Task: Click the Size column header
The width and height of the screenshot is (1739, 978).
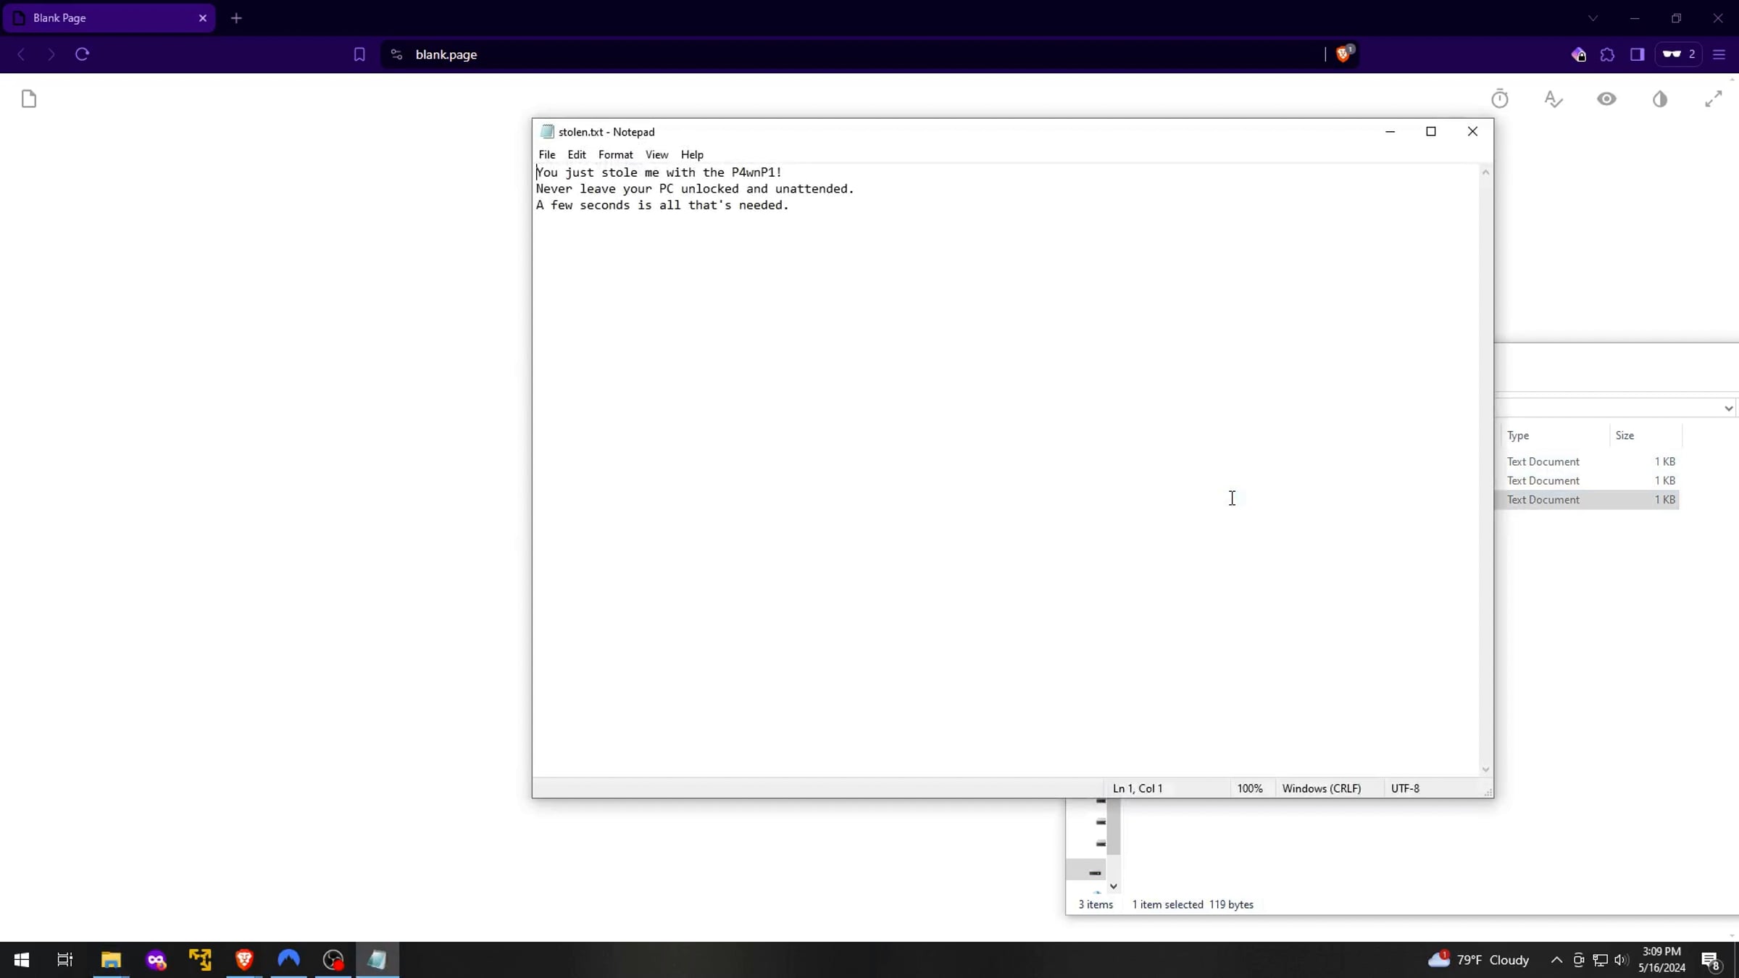Action: click(x=1625, y=435)
